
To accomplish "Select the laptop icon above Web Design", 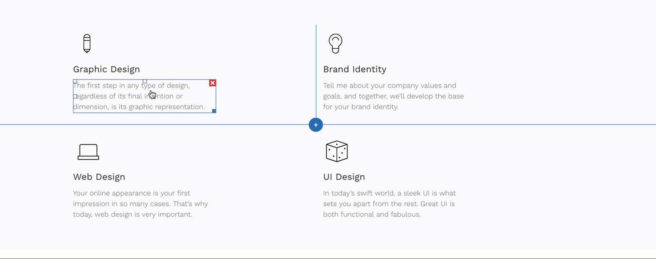I will 88,152.
